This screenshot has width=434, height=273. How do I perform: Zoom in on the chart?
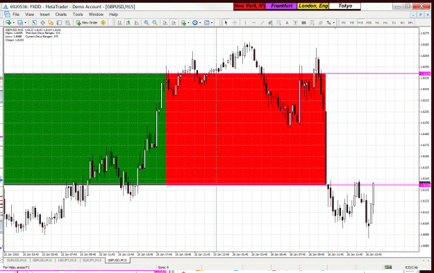point(146,23)
